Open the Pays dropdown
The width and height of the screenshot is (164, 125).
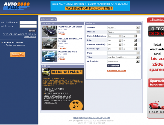[123, 53]
